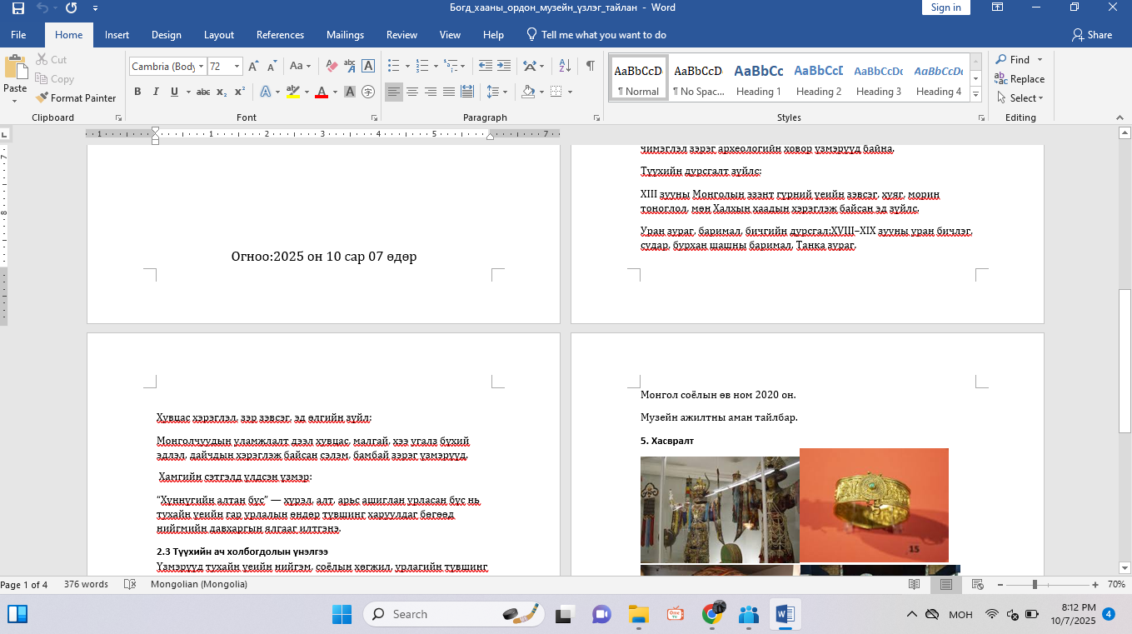
Task: Click the Replace button
Action: click(x=1020, y=79)
